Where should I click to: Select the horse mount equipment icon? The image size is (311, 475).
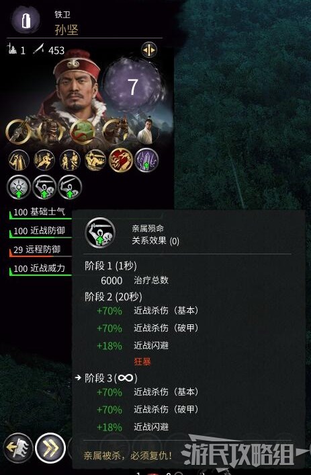pyautogui.click(x=115, y=131)
